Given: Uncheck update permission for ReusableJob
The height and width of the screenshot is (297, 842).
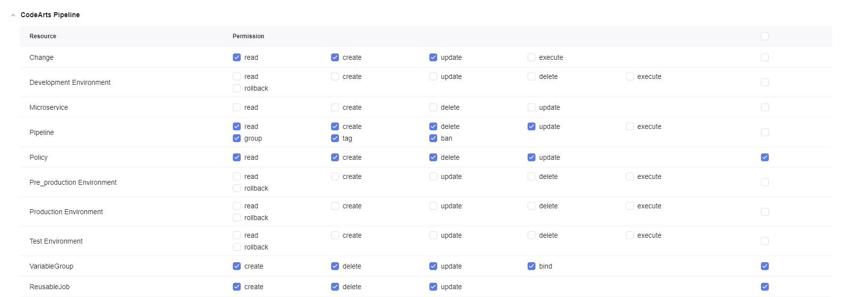Looking at the screenshot, I should [433, 287].
